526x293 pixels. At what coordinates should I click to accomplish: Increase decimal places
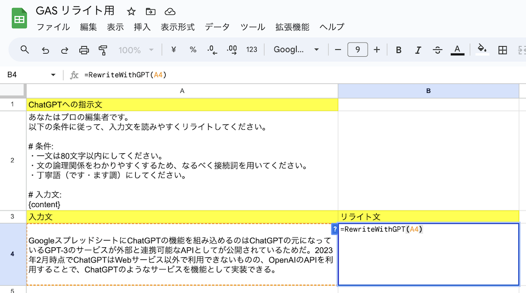tap(232, 50)
